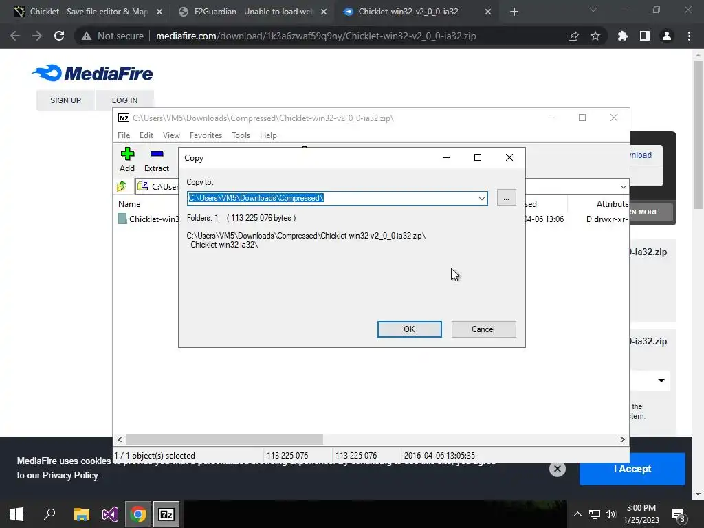Reload the MediaFire page
Image resolution: width=704 pixels, height=528 pixels.
pyautogui.click(x=59, y=36)
